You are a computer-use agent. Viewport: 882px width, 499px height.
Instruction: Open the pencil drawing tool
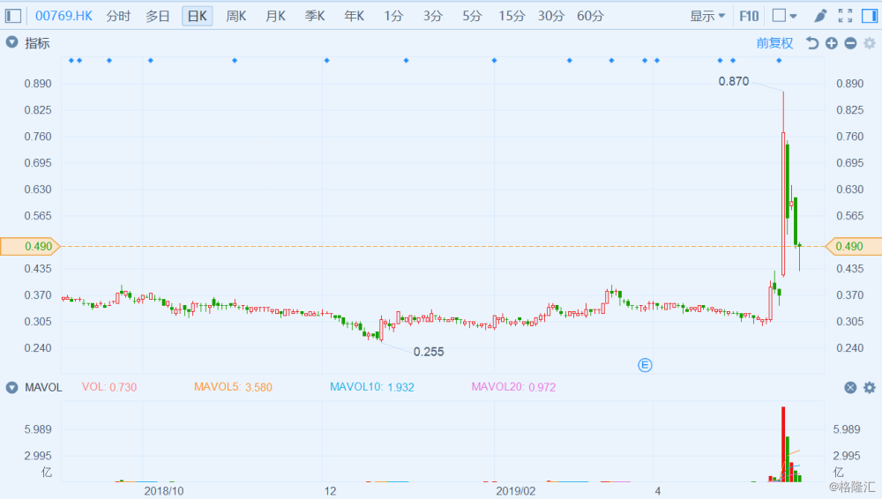(x=820, y=16)
